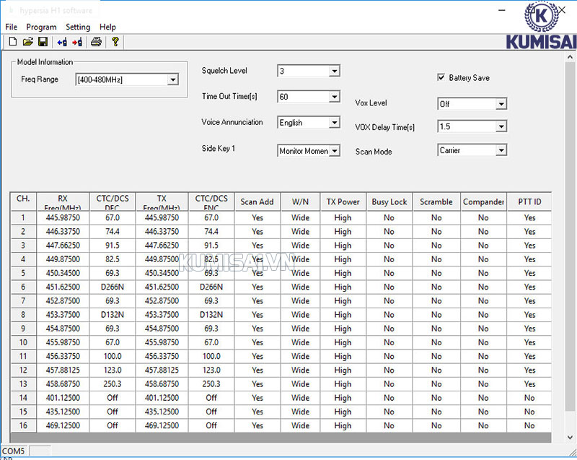Open the Scan Mode dropdown

coord(501,151)
